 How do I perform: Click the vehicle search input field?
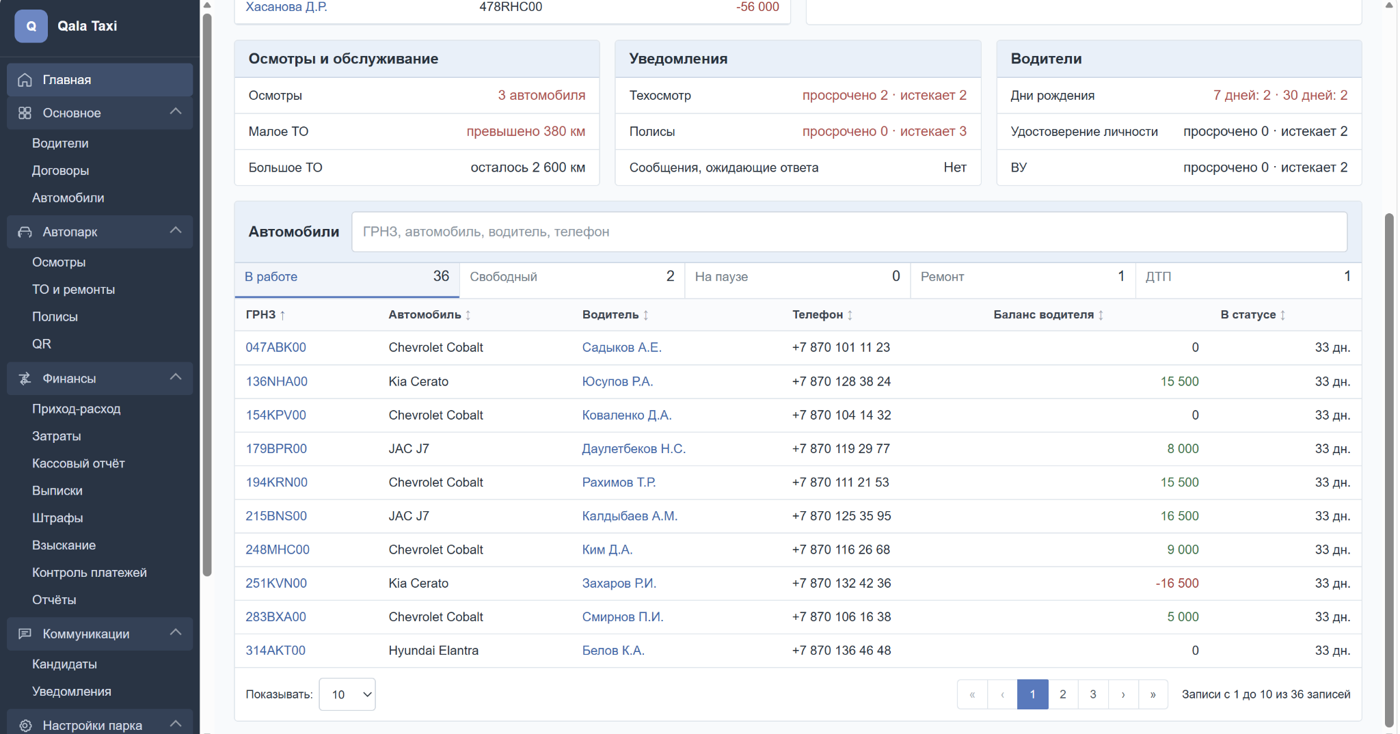pos(849,232)
